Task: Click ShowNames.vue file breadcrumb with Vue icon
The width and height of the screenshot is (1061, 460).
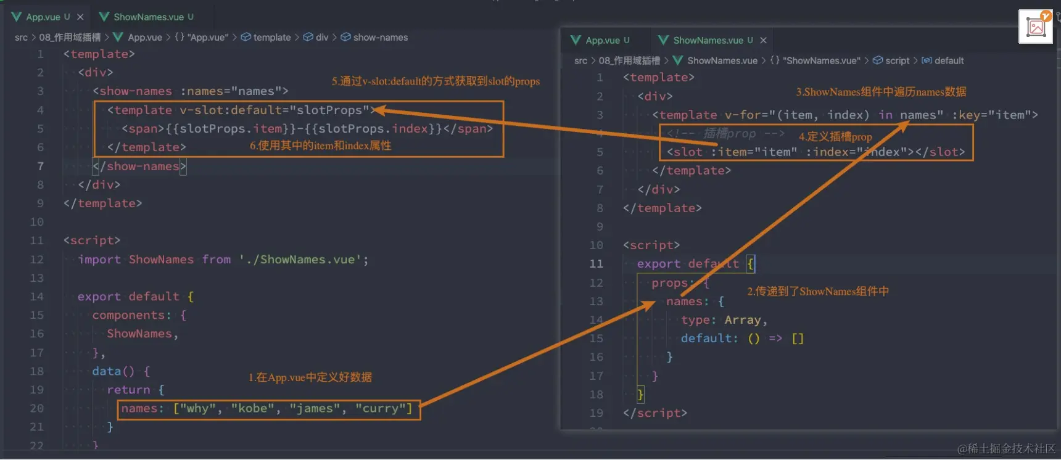Action: click(x=716, y=60)
